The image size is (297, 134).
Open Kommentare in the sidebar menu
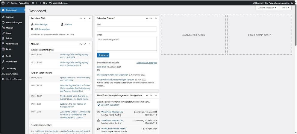point(13,44)
